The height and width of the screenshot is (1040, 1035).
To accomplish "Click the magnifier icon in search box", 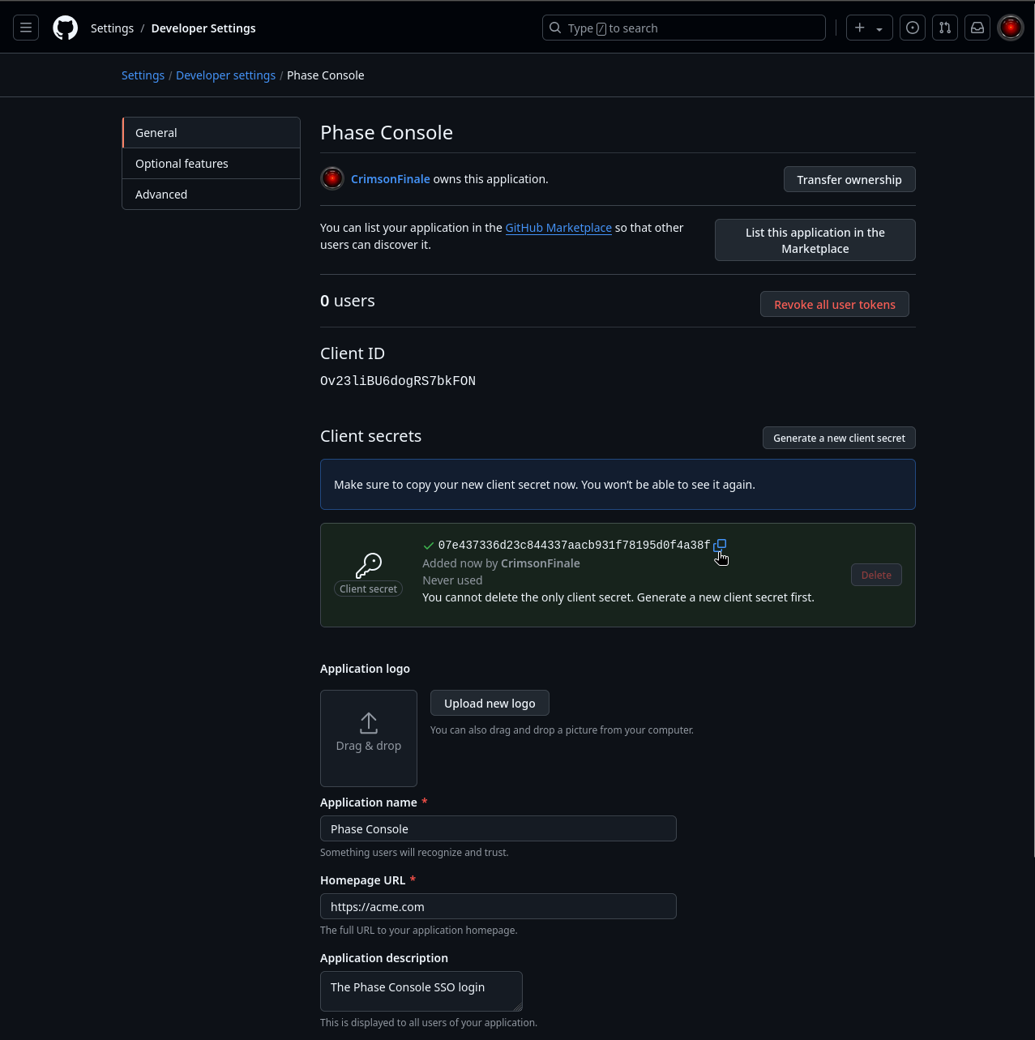I will [x=555, y=28].
